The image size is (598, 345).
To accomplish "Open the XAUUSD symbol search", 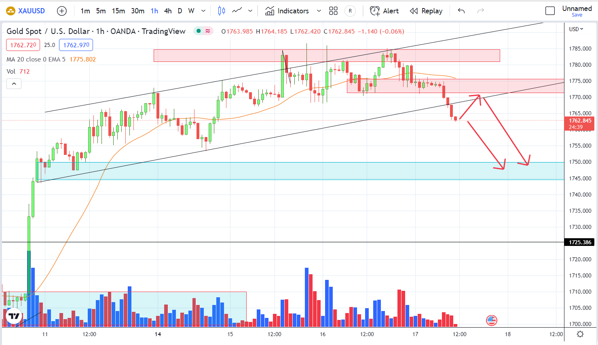I will coord(25,11).
